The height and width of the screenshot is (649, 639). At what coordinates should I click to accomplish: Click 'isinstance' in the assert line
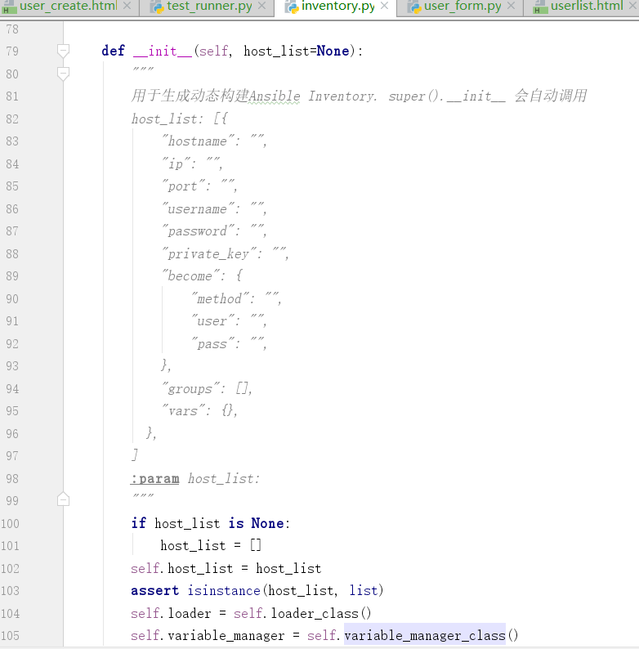223,591
